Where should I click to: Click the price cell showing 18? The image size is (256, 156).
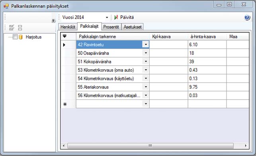[207, 53]
